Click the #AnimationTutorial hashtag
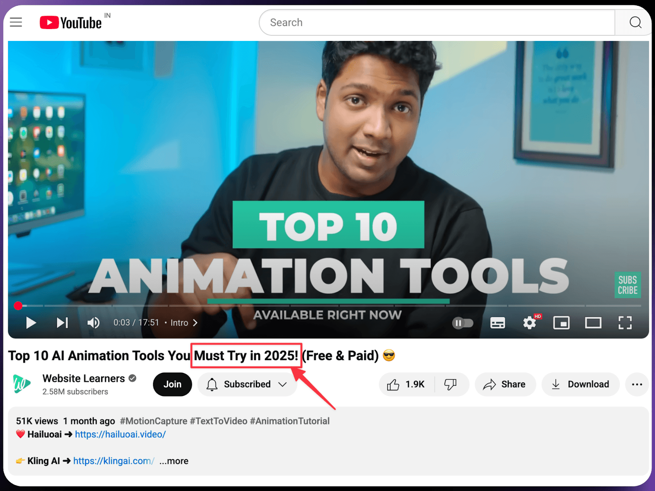 click(x=290, y=421)
